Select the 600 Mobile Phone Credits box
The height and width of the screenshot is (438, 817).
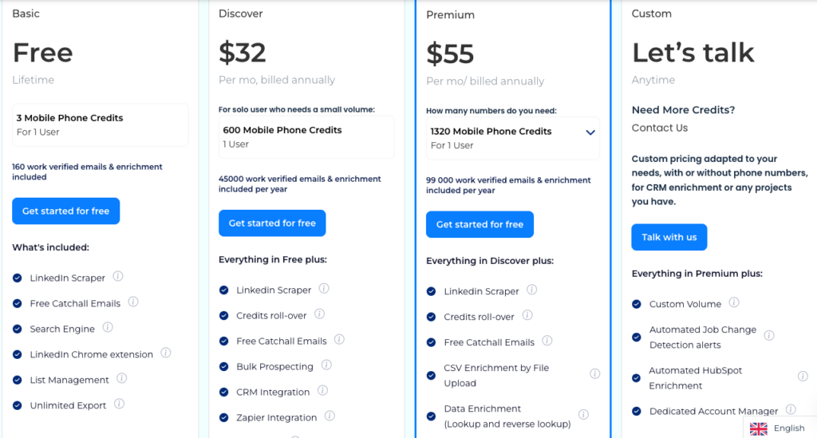[x=306, y=137]
